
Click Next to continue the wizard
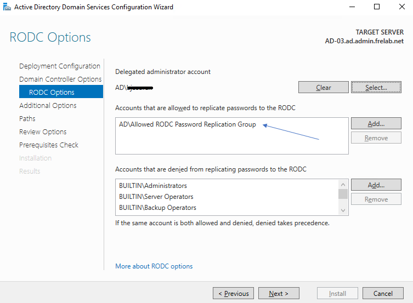pos(279,294)
